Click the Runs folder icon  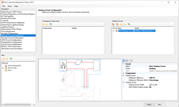[6, 70]
